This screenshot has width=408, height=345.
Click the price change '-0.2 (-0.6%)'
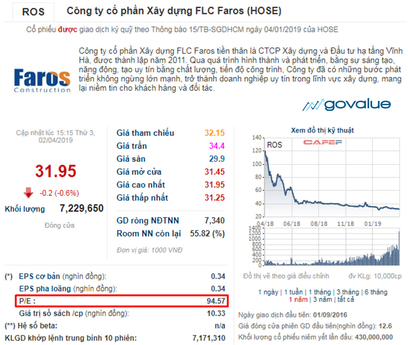59,193
